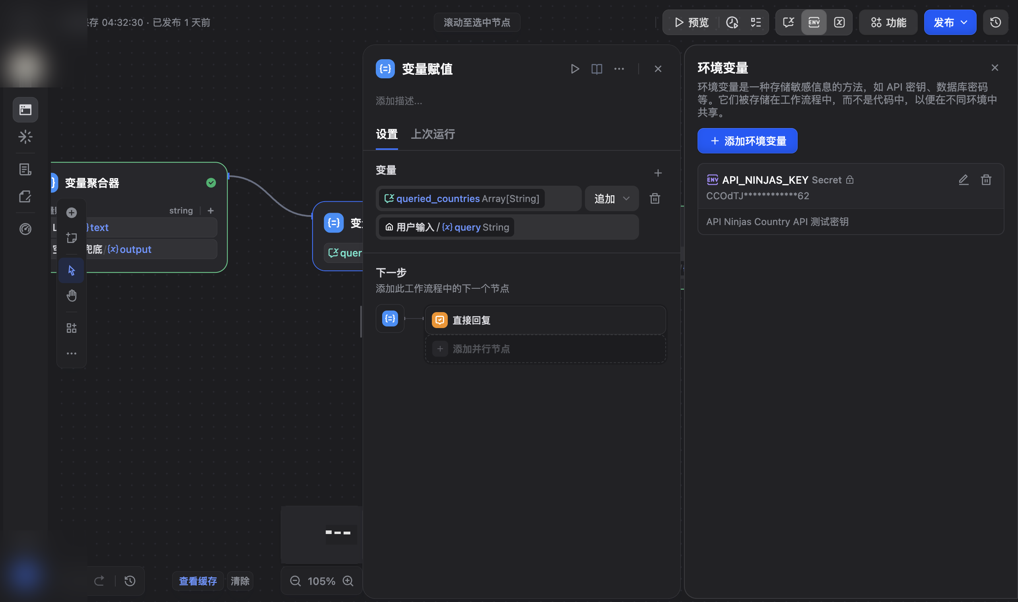Expand the 发布 publish dropdown

[950, 22]
